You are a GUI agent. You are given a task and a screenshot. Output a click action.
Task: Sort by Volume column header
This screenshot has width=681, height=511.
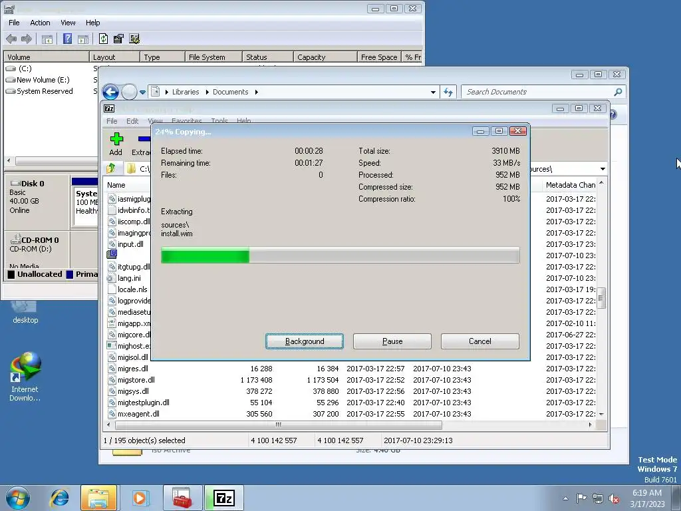tap(47, 57)
